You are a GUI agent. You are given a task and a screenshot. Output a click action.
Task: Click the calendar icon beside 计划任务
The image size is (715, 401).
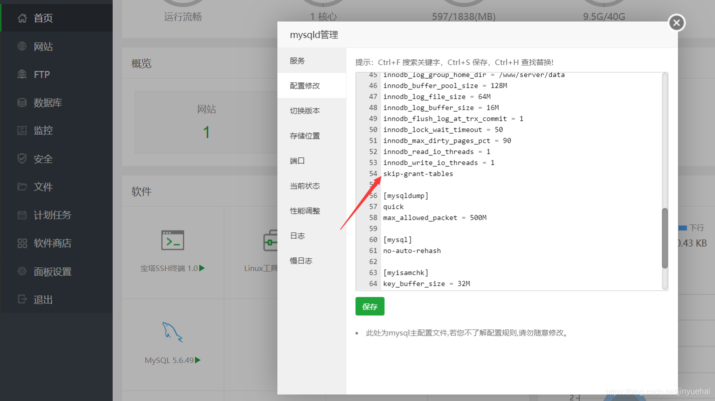click(x=22, y=215)
